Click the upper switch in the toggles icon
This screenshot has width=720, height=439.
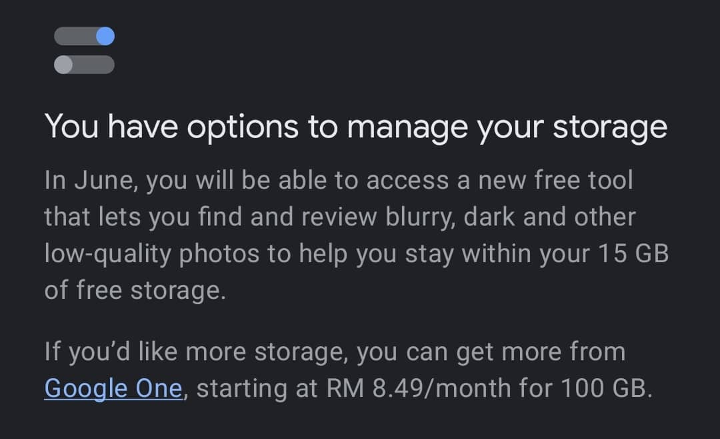(84, 36)
